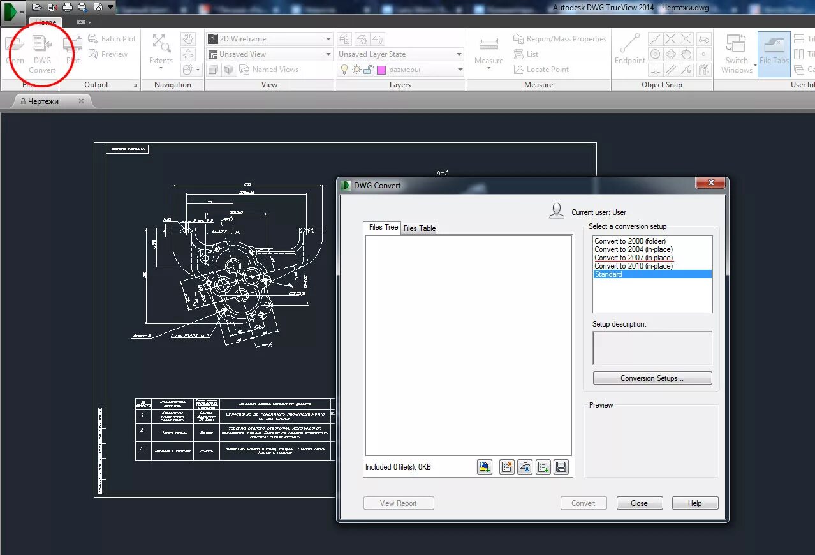This screenshot has width=815, height=555.
Task: Open Named Views manager
Action: pyautogui.click(x=269, y=70)
